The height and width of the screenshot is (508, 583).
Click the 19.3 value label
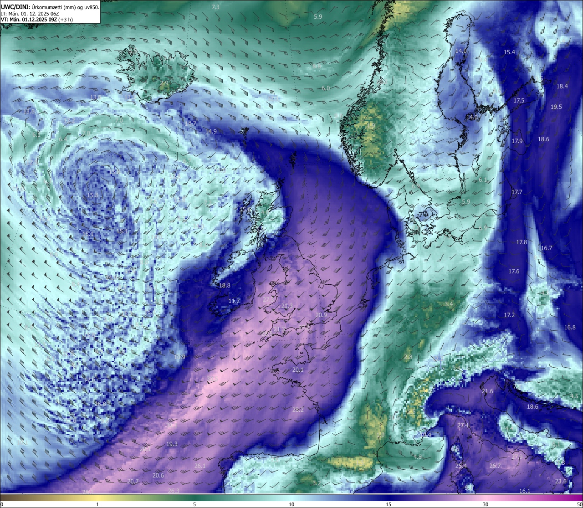172,444
